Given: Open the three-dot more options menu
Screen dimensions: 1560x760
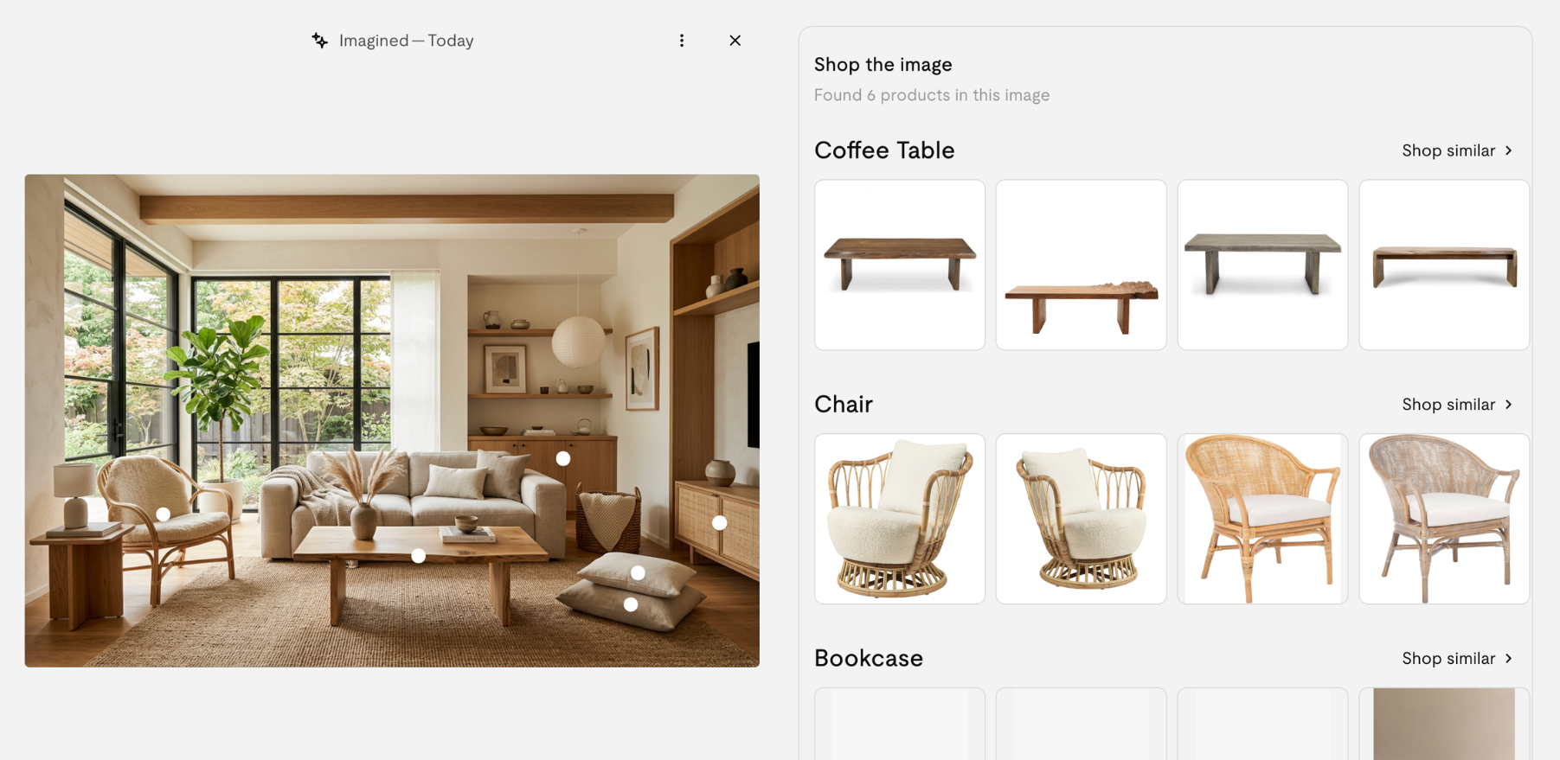Looking at the screenshot, I should pos(682,41).
